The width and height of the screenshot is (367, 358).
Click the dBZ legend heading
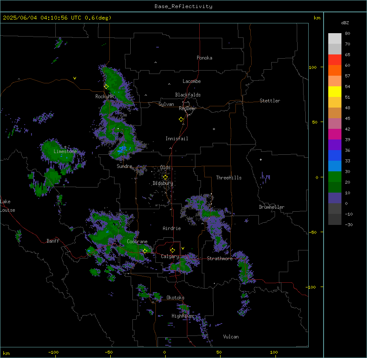(345, 23)
